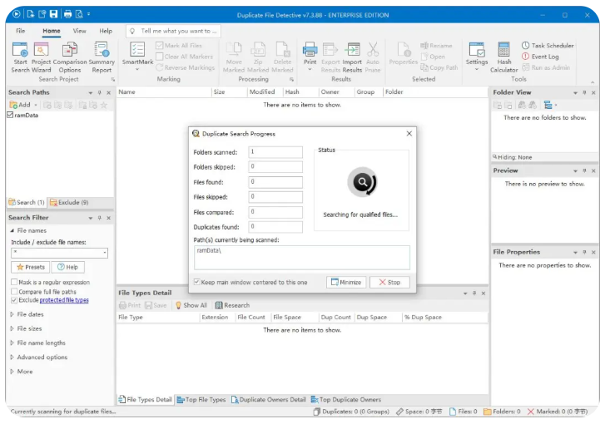Viewport: 605px width, 424px height.
Task: Click Run as Admin
Action: point(546,67)
